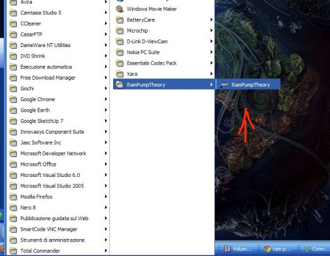The image size is (330, 256).
Task: Expand the Microsoft Developer Network submenu arrow
Action: pos(106,153)
